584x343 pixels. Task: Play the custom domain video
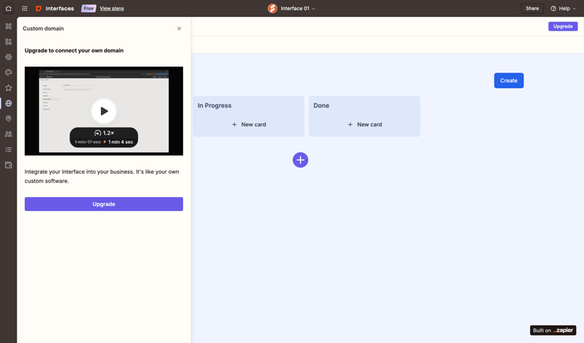coord(104,111)
